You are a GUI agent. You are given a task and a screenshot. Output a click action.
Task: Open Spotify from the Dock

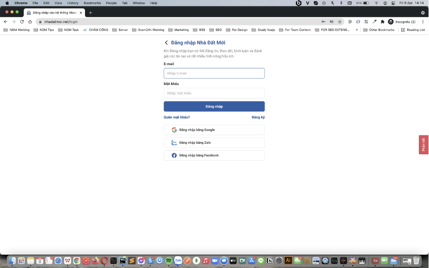click(x=169, y=261)
